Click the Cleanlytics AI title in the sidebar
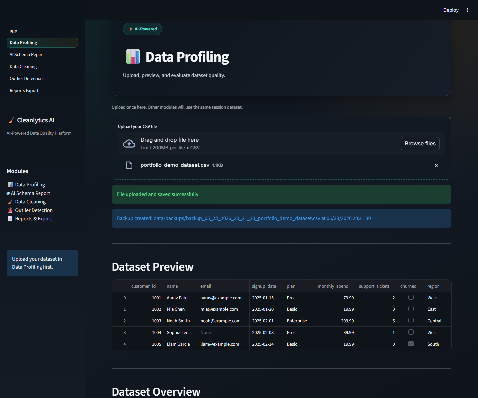 [36, 120]
